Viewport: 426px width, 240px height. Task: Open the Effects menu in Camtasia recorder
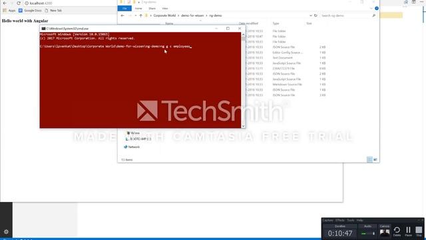pos(340,220)
